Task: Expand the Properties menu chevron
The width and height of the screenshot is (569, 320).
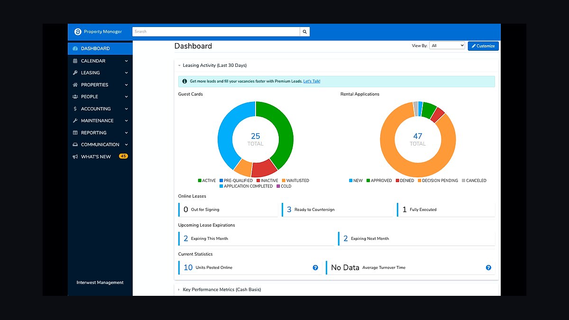Action: tap(126, 85)
